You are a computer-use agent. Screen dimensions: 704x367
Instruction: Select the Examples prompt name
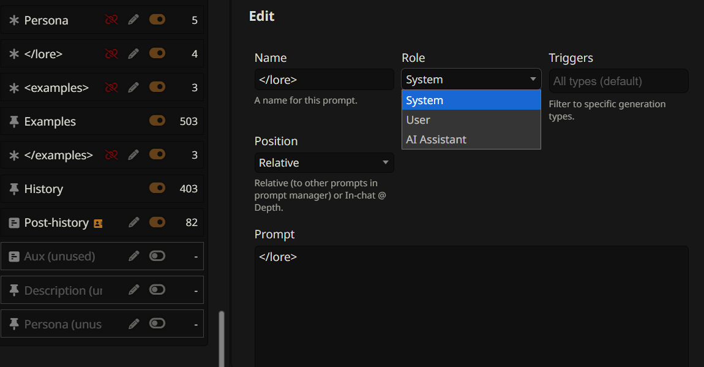(50, 121)
